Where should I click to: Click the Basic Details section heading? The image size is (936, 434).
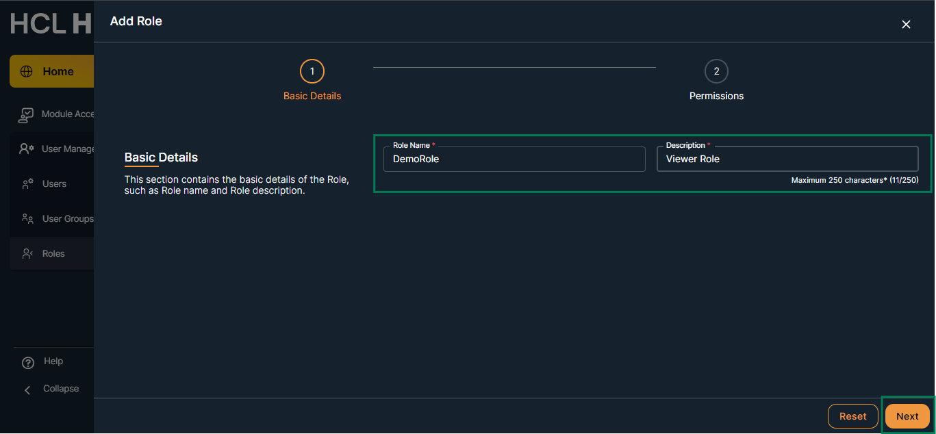tap(161, 157)
